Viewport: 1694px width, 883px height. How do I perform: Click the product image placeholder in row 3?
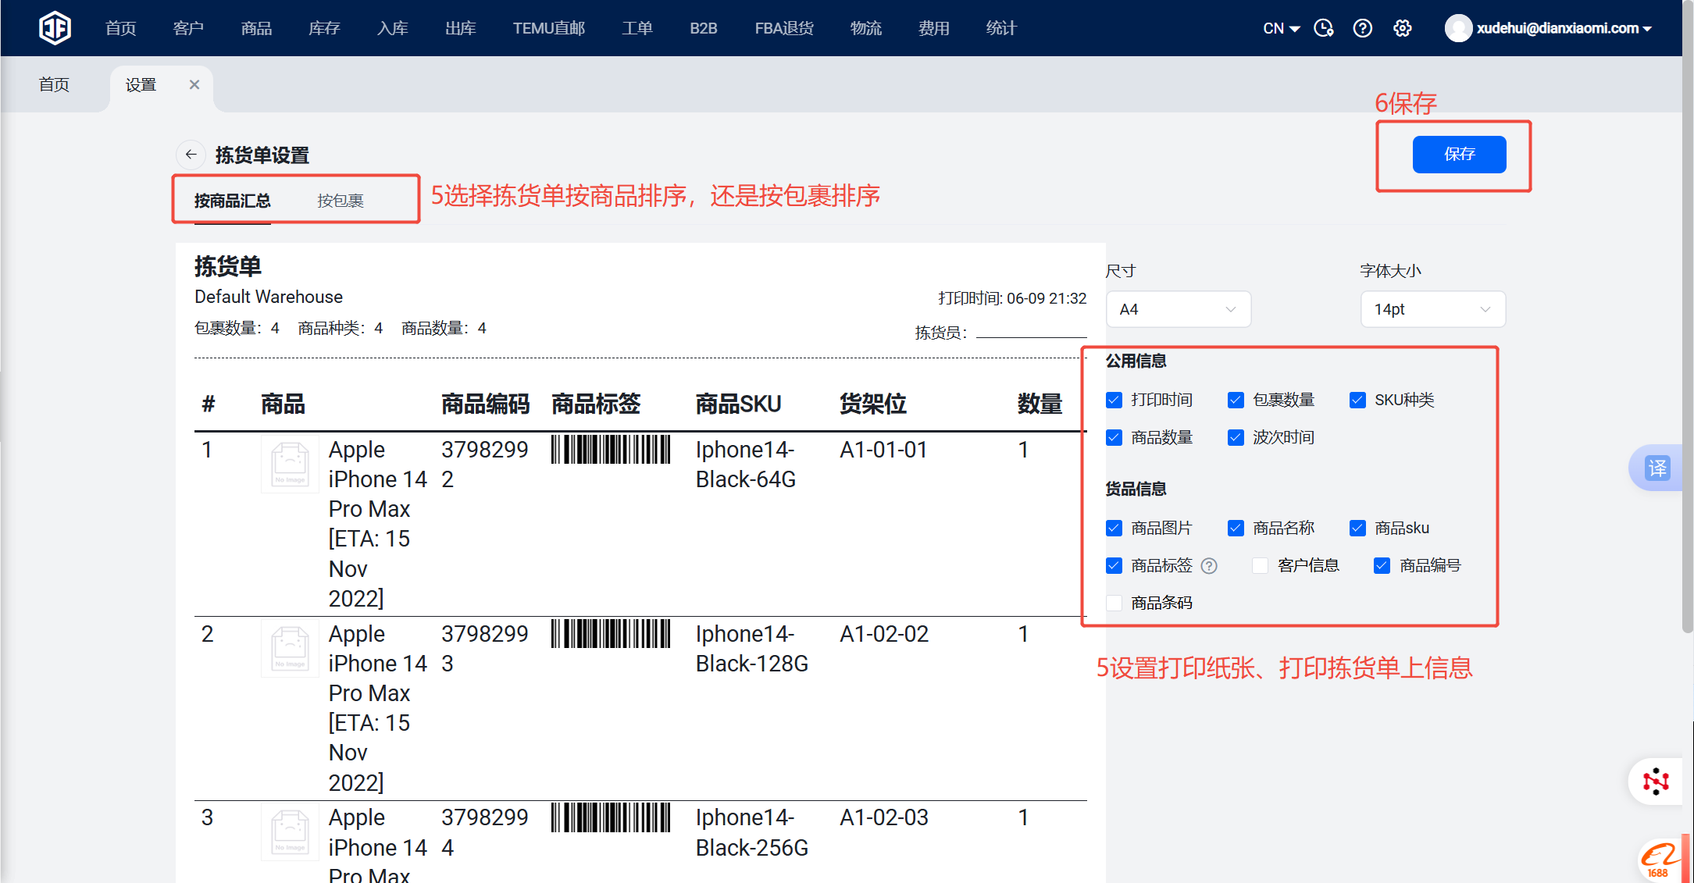point(290,832)
